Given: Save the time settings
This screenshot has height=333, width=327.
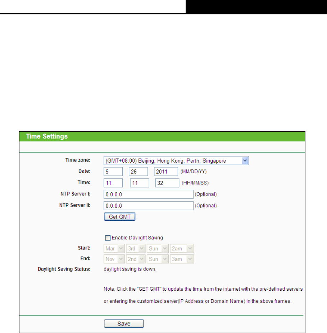Looking at the screenshot, I should (x=124, y=324).
